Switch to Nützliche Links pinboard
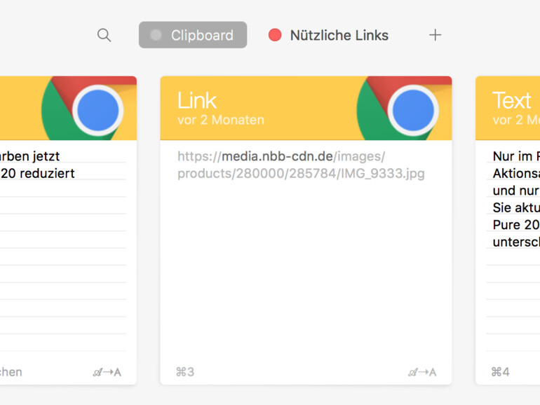Viewport: 540px width, 405px height. pos(328,35)
